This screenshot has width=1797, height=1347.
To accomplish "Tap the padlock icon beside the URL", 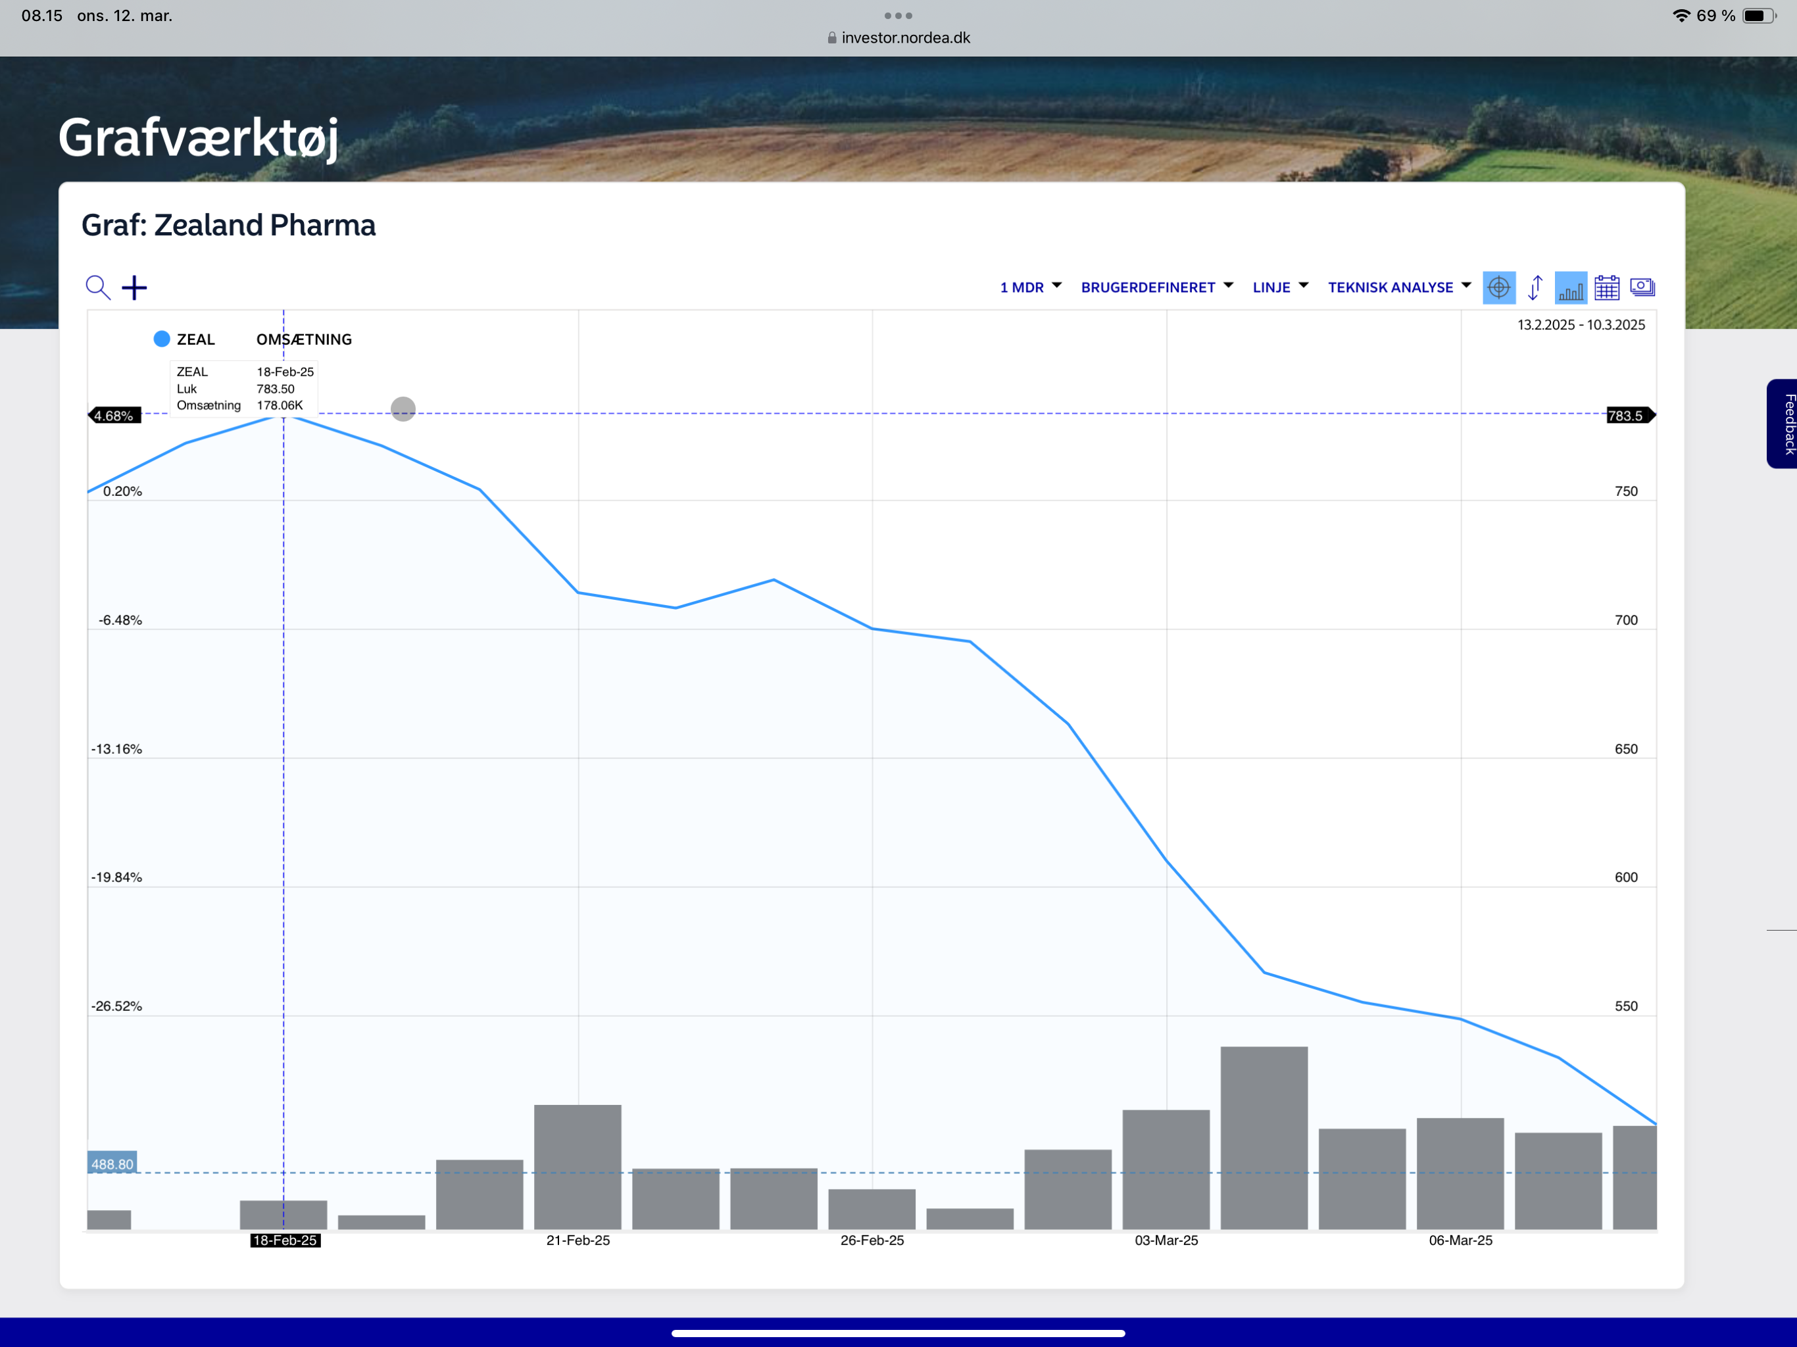I will click(x=832, y=37).
